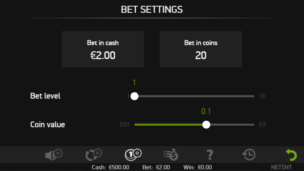Image resolution: width=304 pixels, height=171 pixels.
Task: Set Coin value to maximum 0.5
Action: (x=254, y=125)
